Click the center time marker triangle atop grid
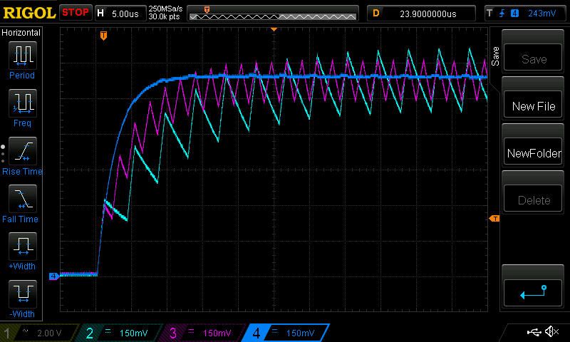 tap(274, 29)
